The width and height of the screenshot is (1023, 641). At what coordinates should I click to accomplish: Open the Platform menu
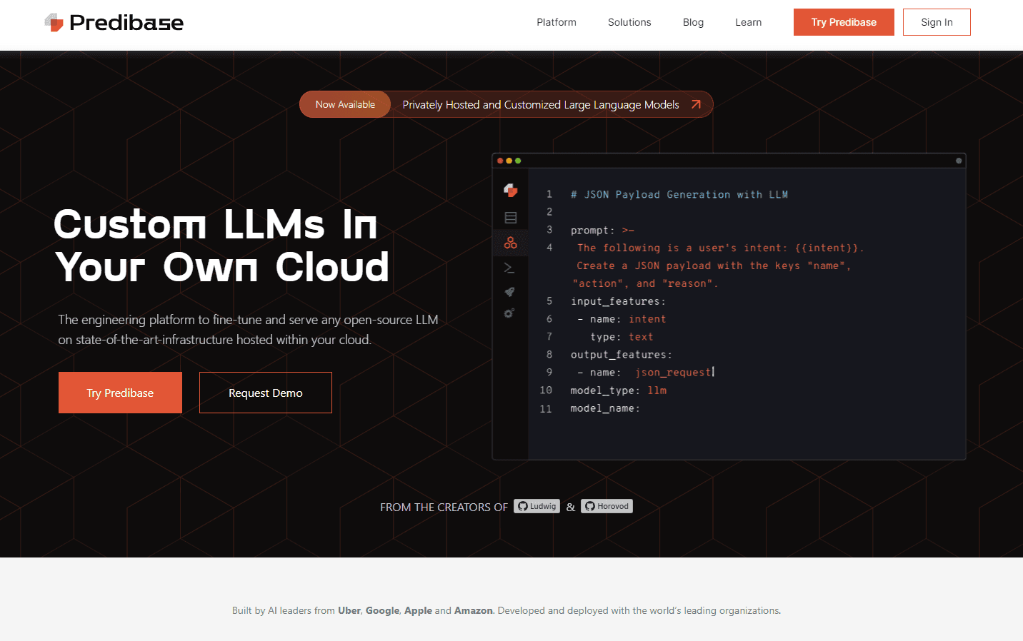(557, 22)
